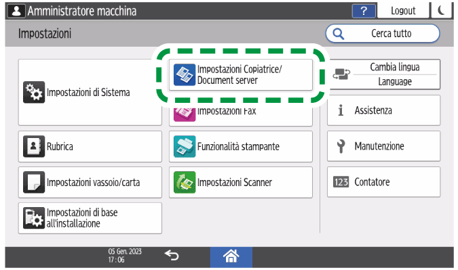Change language via Cambia lingua button
Screen dimensions: 458x270
[384, 74]
